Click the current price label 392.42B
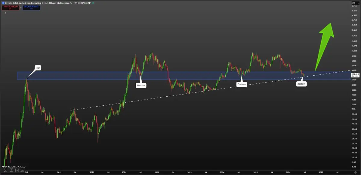The height and width of the screenshot is (175, 361). (x=355, y=75)
